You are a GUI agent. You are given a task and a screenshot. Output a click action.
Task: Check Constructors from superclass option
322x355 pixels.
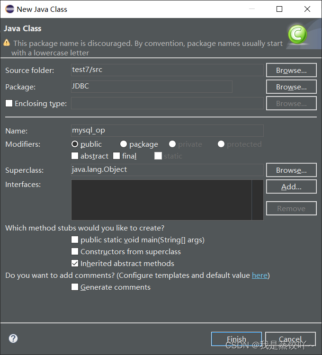tap(75, 252)
